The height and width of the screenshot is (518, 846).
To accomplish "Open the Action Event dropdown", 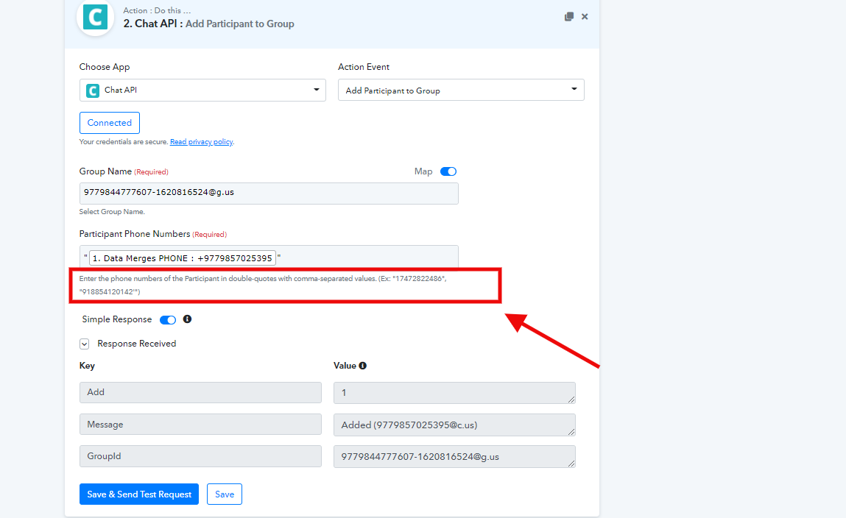I will [461, 91].
